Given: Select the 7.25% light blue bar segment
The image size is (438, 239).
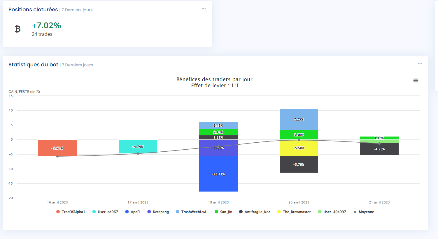Looking at the screenshot, I should coord(299,115).
